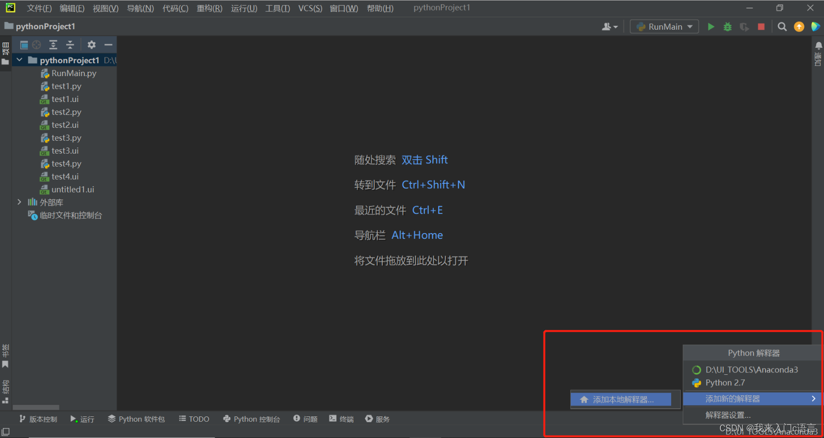
Task: Select test1.ui file
Action: point(59,99)
